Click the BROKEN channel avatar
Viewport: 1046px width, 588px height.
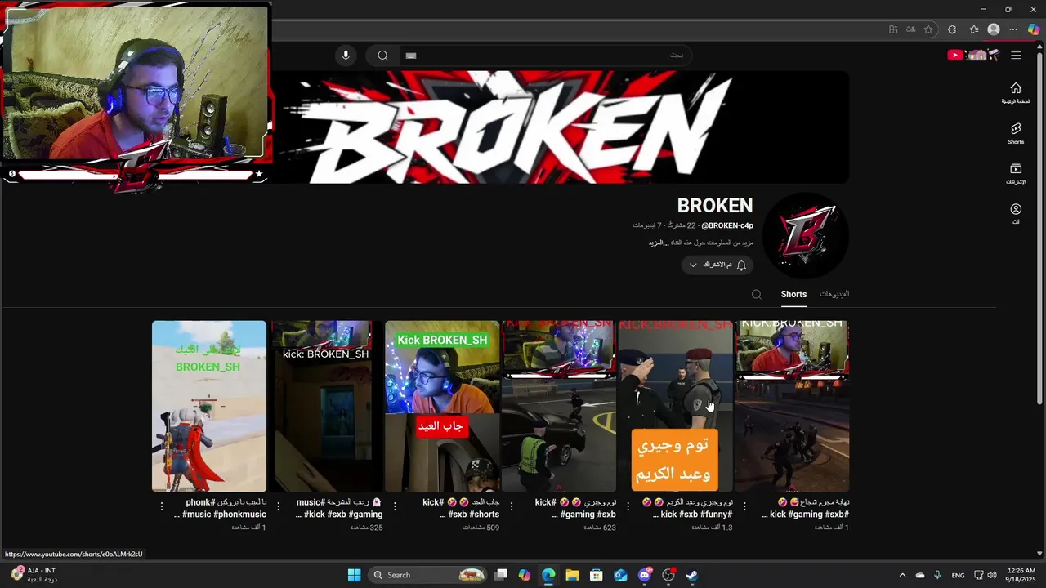(x=806, y=235)
